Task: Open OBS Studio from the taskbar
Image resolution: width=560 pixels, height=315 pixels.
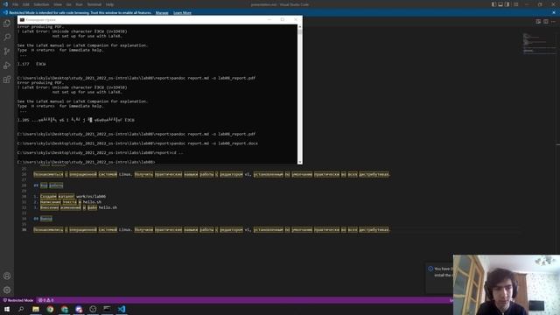Action: coord(93,309)
